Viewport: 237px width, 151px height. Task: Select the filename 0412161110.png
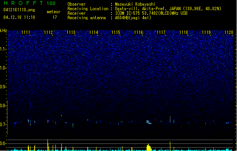pos(19,10)
